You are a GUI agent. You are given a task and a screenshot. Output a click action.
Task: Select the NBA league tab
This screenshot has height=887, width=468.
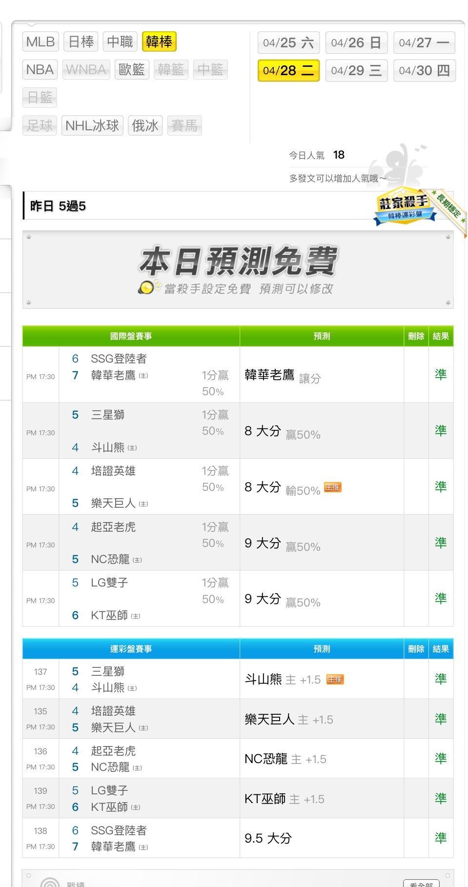pyautogui.click(x=40, y=70)
